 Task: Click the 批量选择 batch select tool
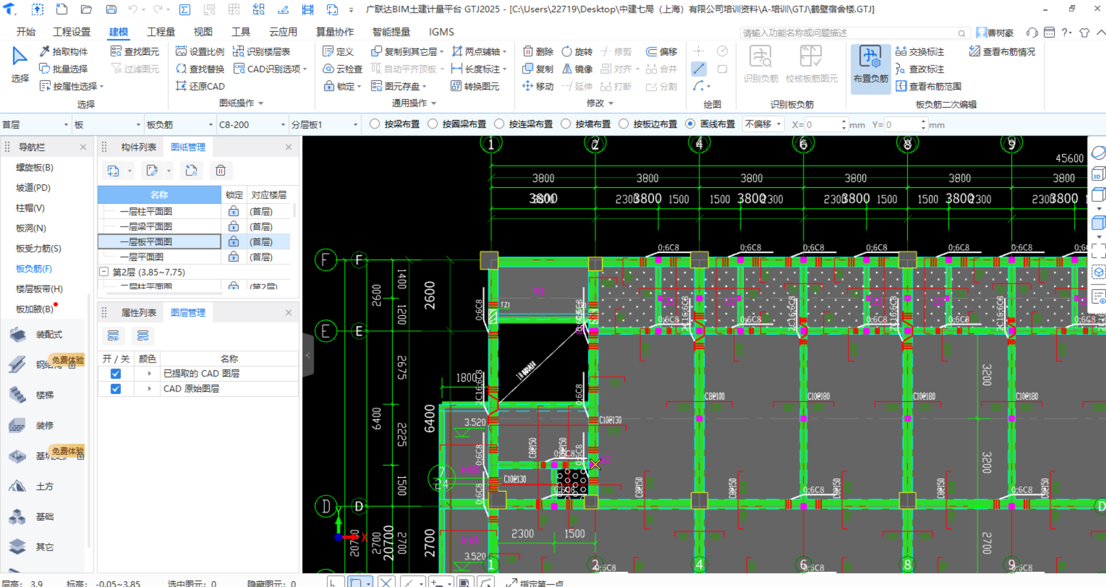[x=64, y=69]
